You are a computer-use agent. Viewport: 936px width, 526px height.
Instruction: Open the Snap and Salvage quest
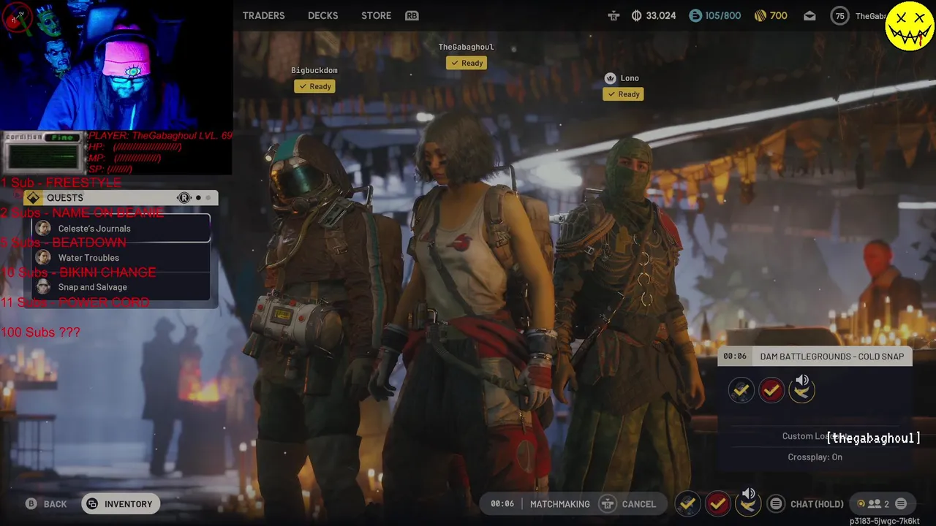point(122,287)
